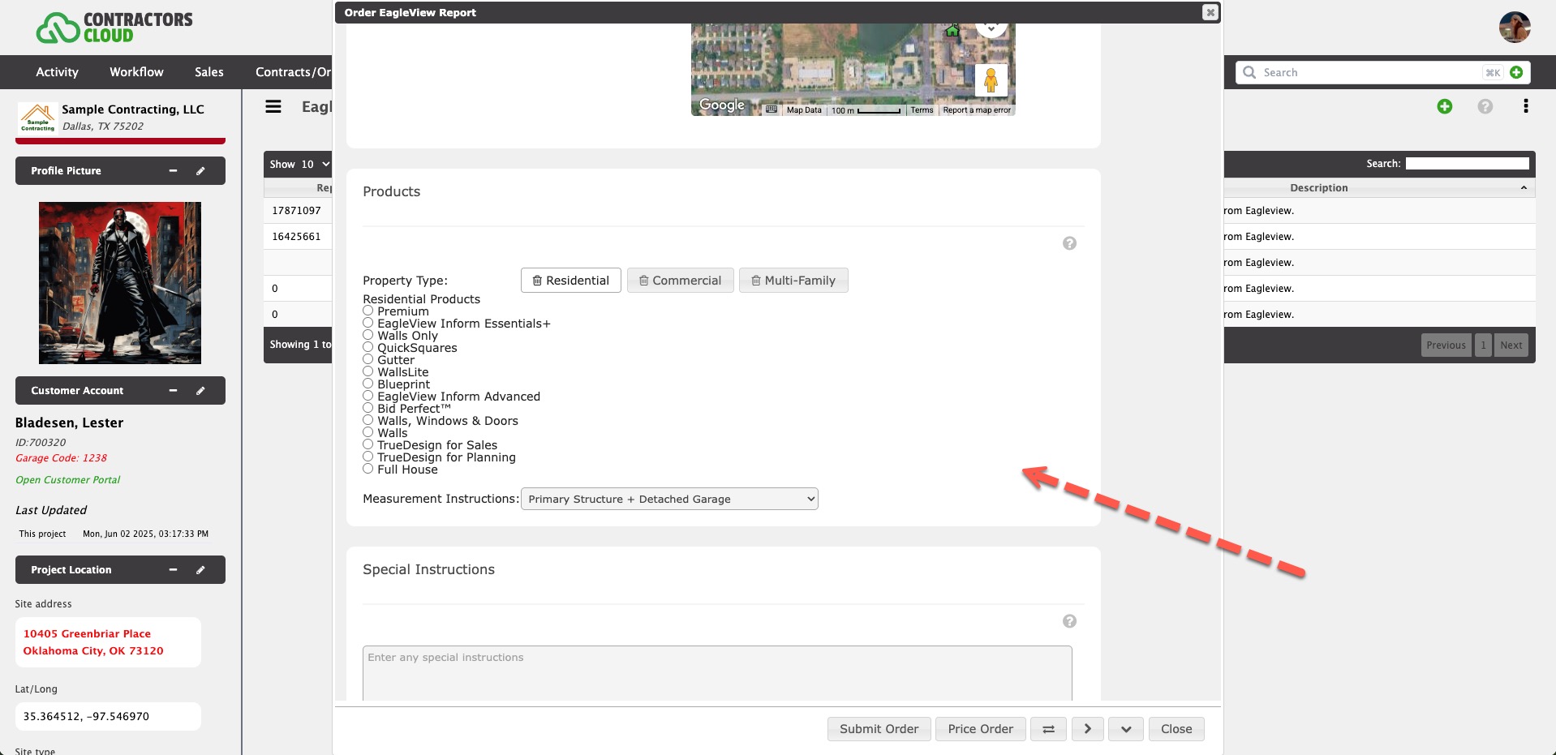
Task: Select EagleView Inform Essentials+ option
Action: (368, 323)
